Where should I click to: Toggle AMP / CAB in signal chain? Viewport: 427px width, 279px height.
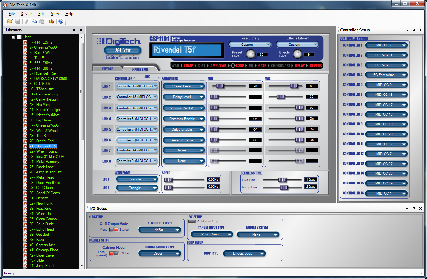coord(218,66)
